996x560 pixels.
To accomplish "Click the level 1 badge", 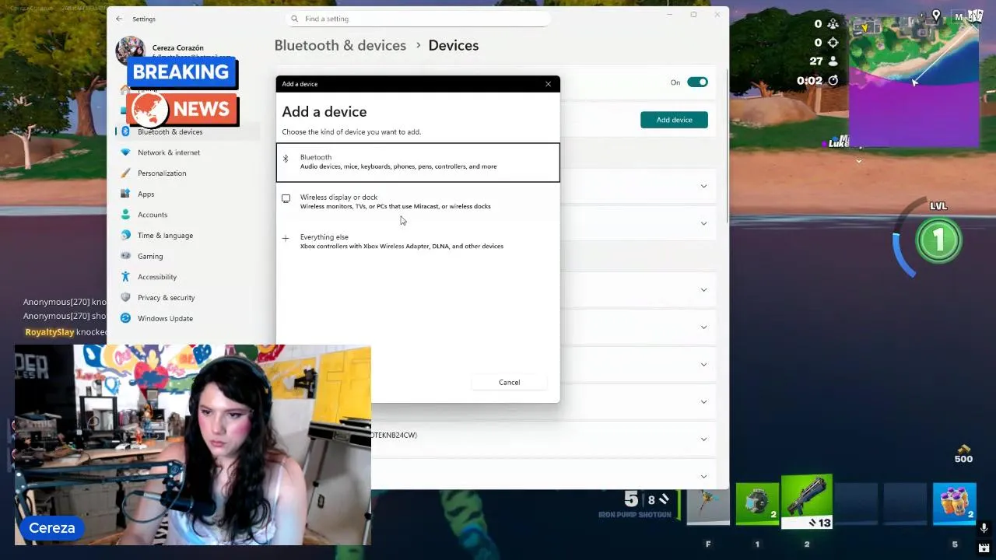I will coord(938,241).
